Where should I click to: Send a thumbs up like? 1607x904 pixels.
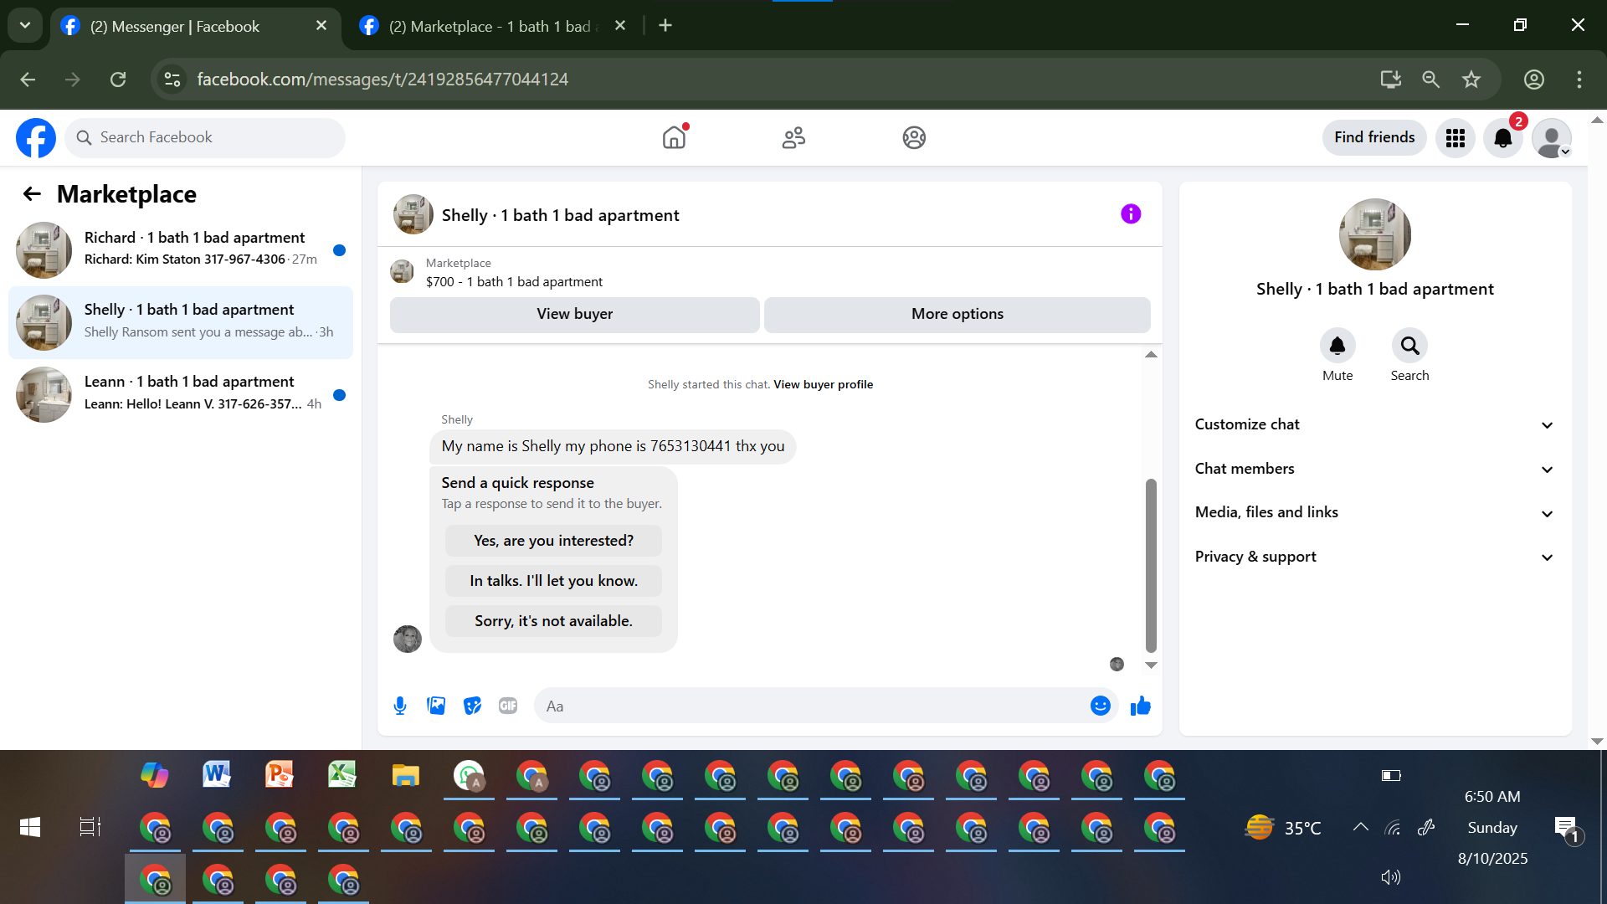pos(1140,706)
